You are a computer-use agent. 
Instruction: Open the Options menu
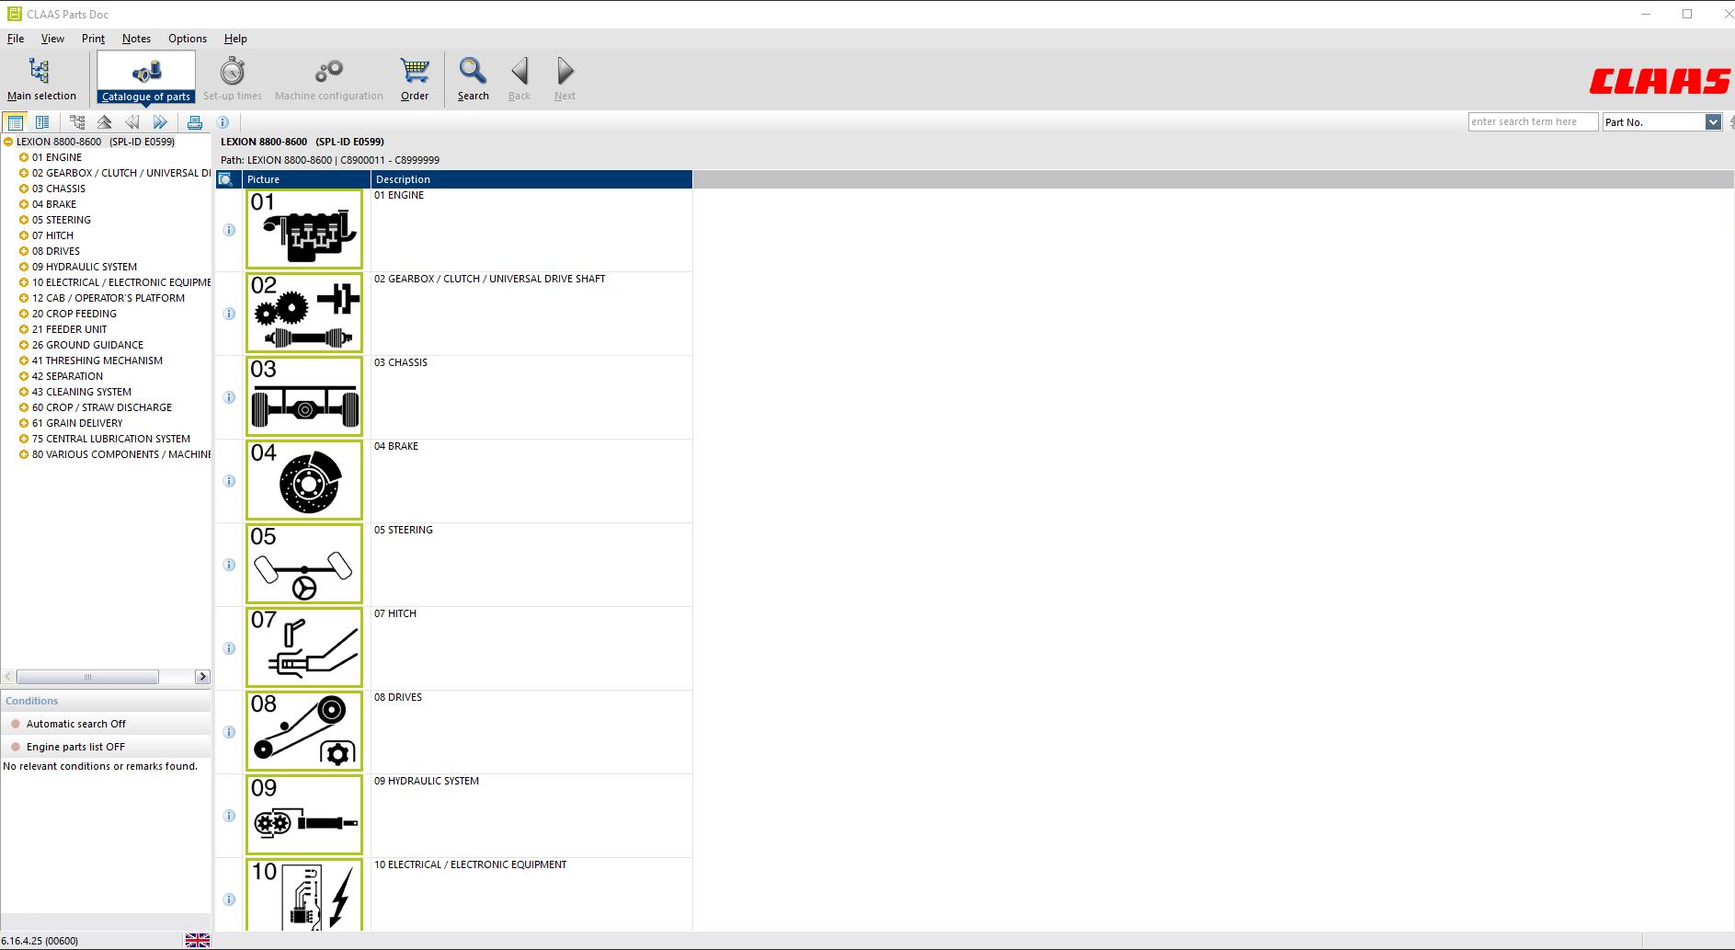188,39
